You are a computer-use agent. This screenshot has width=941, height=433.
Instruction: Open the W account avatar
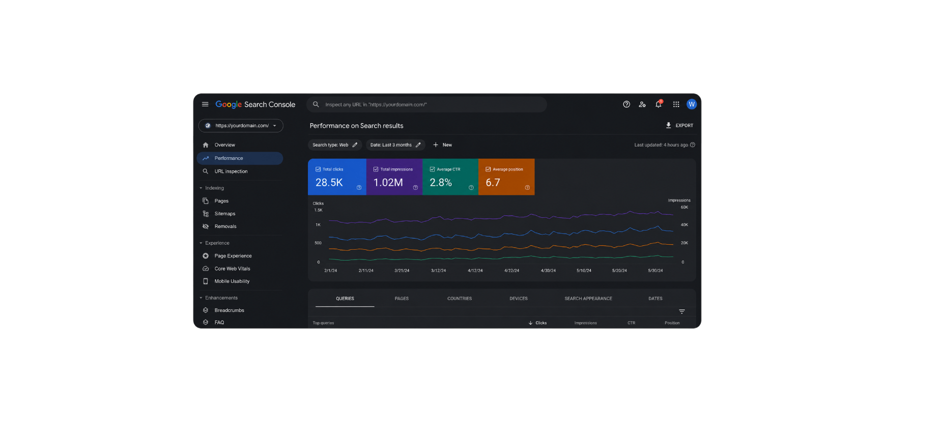(692, 104)
